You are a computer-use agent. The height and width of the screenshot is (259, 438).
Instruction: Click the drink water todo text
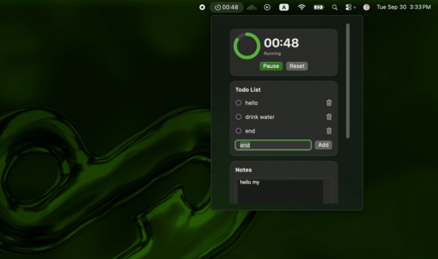260,117
